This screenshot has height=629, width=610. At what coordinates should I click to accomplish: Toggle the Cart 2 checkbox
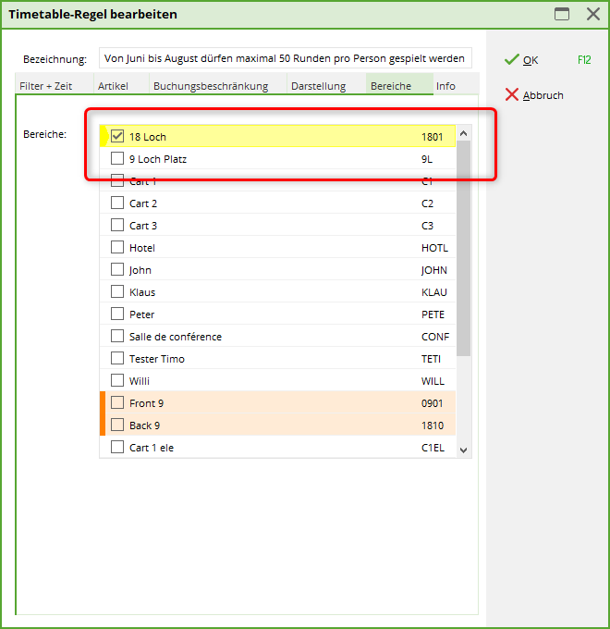coord(117,203)
